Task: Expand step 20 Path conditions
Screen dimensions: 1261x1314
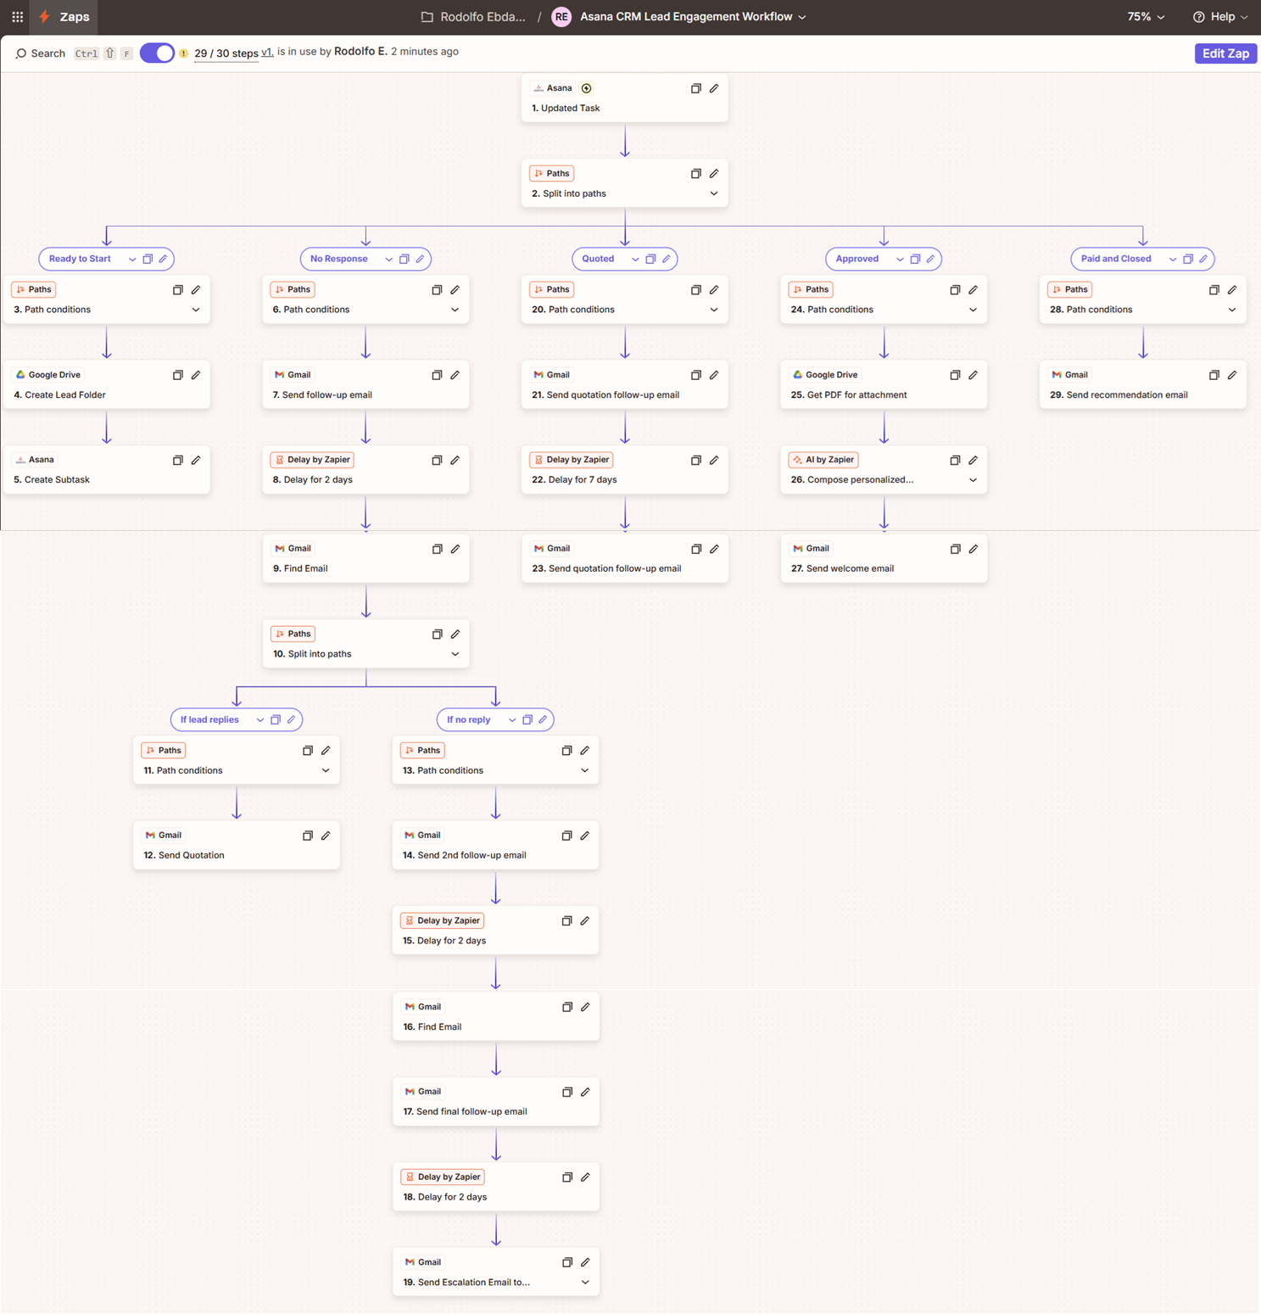Action: coord(714,310)
